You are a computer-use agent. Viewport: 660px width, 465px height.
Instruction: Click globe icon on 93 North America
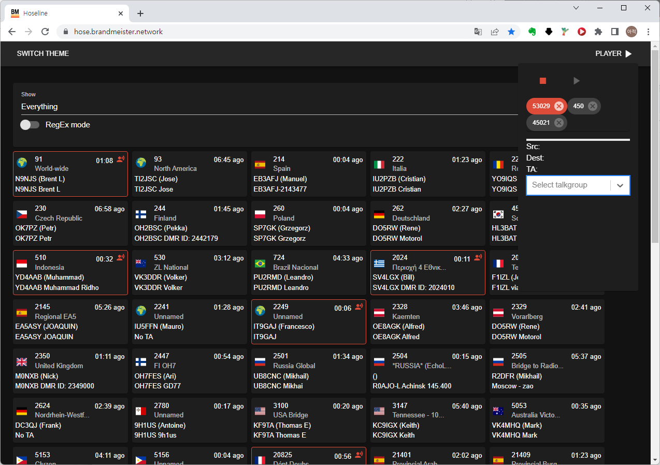point(141,163)
